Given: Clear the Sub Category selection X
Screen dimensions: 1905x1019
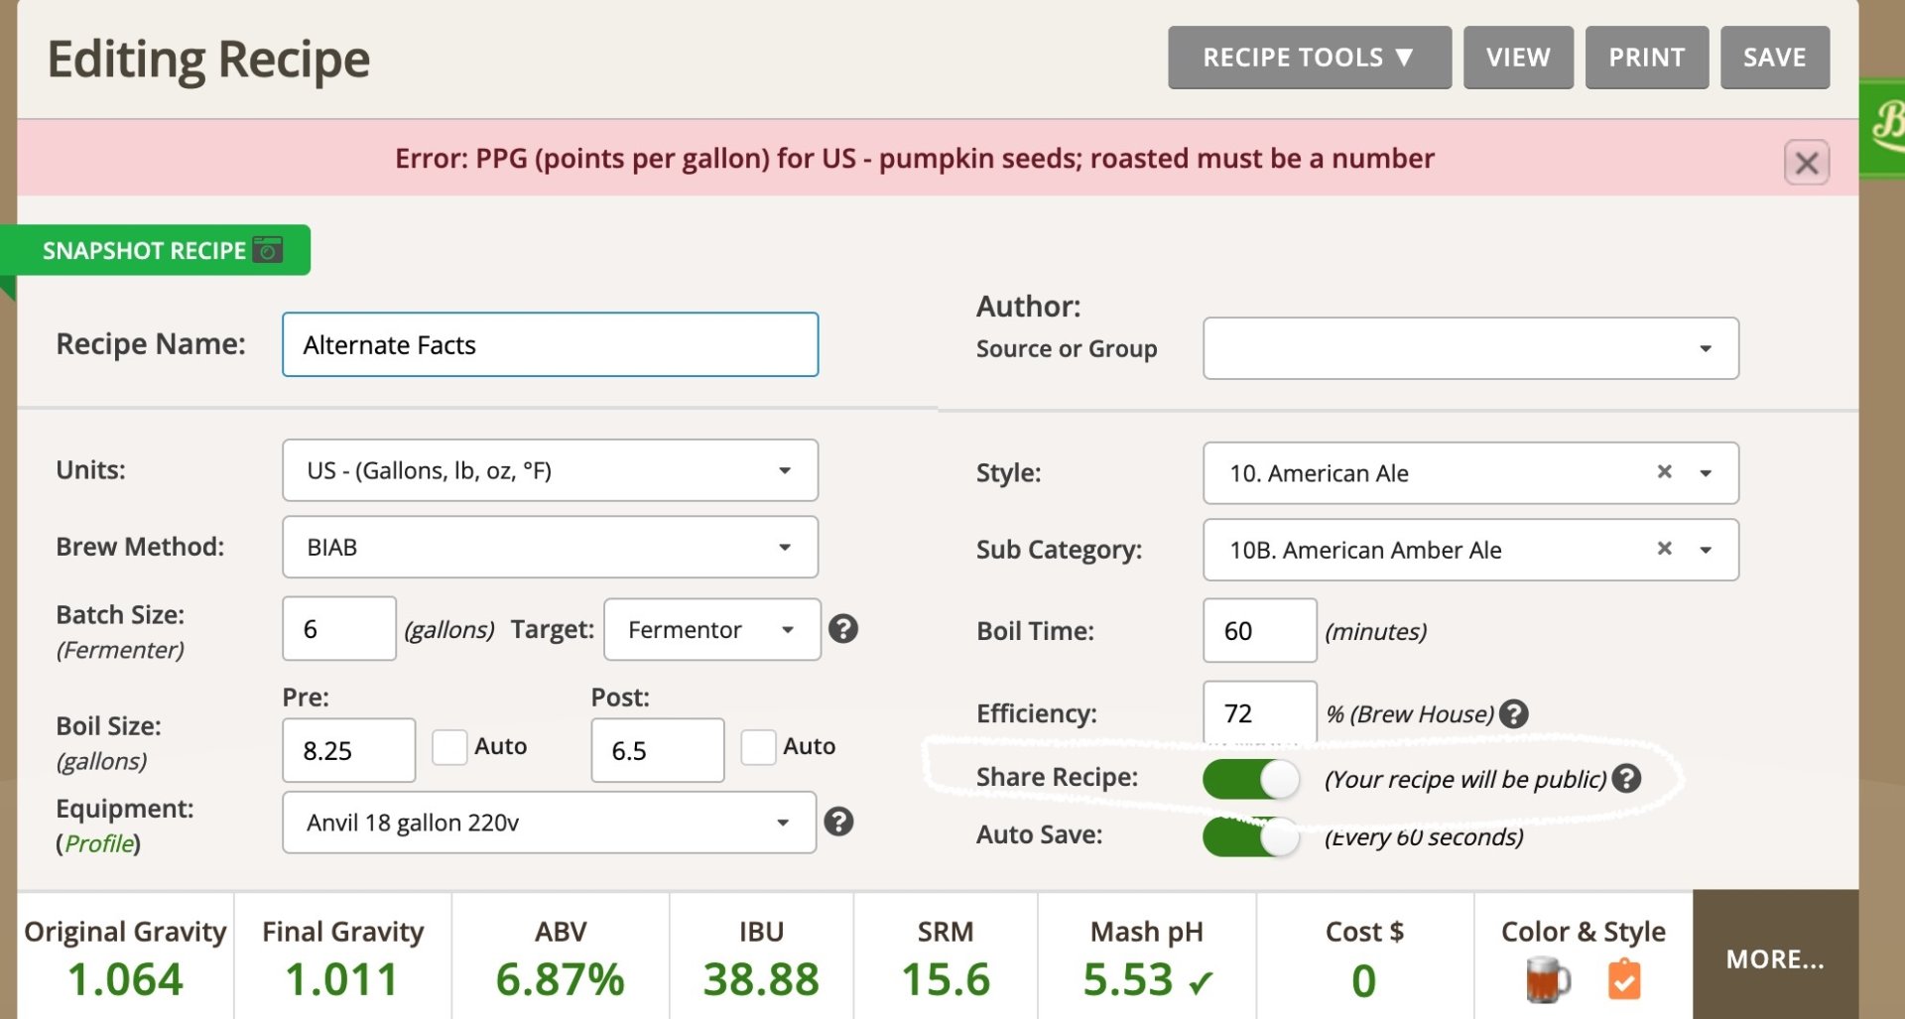Looking at the screenshot, I should [x=1664, y=549].
